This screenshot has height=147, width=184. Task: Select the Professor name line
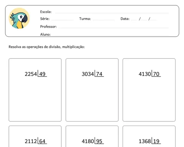[x=113, y=27]
